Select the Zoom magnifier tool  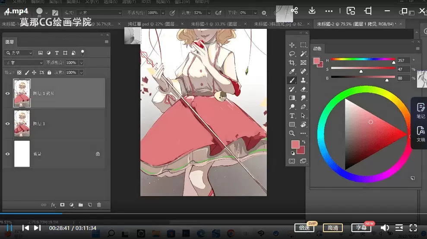pos(292,133)
